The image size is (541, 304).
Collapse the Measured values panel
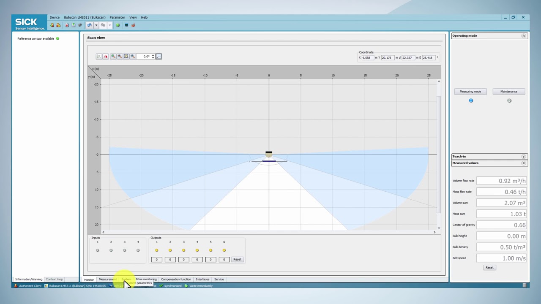(x=524, y=163)
